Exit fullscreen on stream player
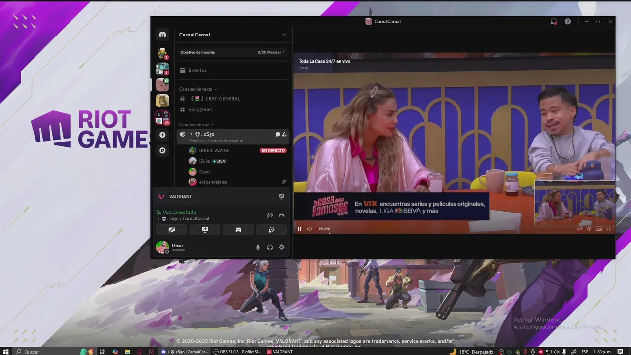The height and width of the screenshot is (355, 631). pyautogui.click(x=608, y=229)
